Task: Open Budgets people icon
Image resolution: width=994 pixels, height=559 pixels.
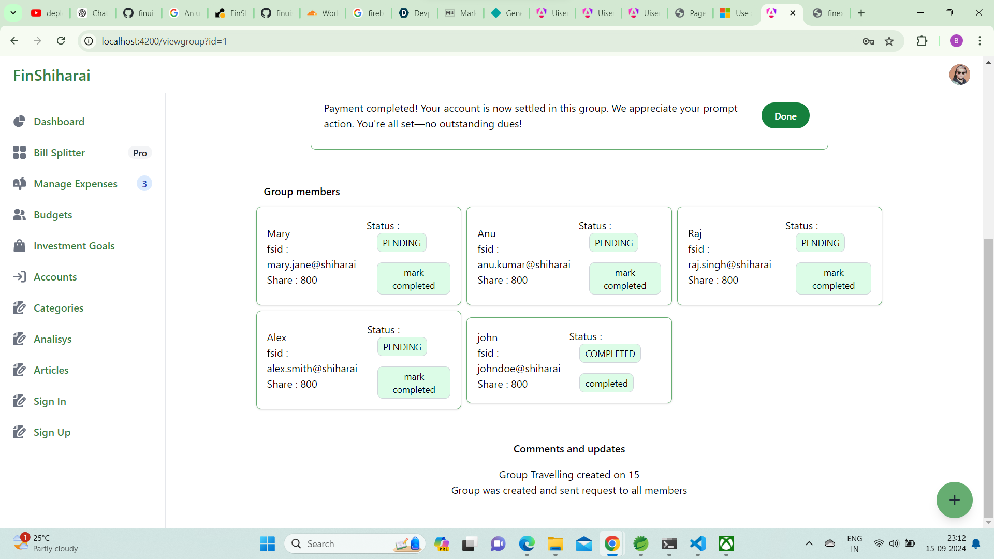Action: (19, 215)
